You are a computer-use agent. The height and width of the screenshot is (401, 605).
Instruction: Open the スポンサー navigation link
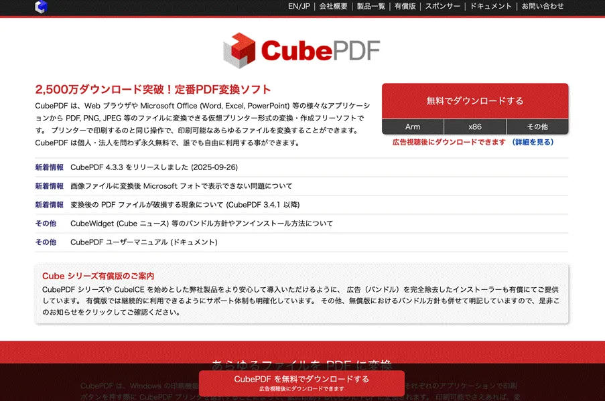pos(442,6)
